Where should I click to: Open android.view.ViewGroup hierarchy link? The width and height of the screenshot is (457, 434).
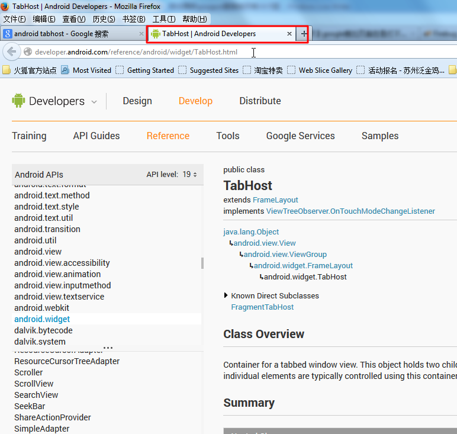coord(285,255)
